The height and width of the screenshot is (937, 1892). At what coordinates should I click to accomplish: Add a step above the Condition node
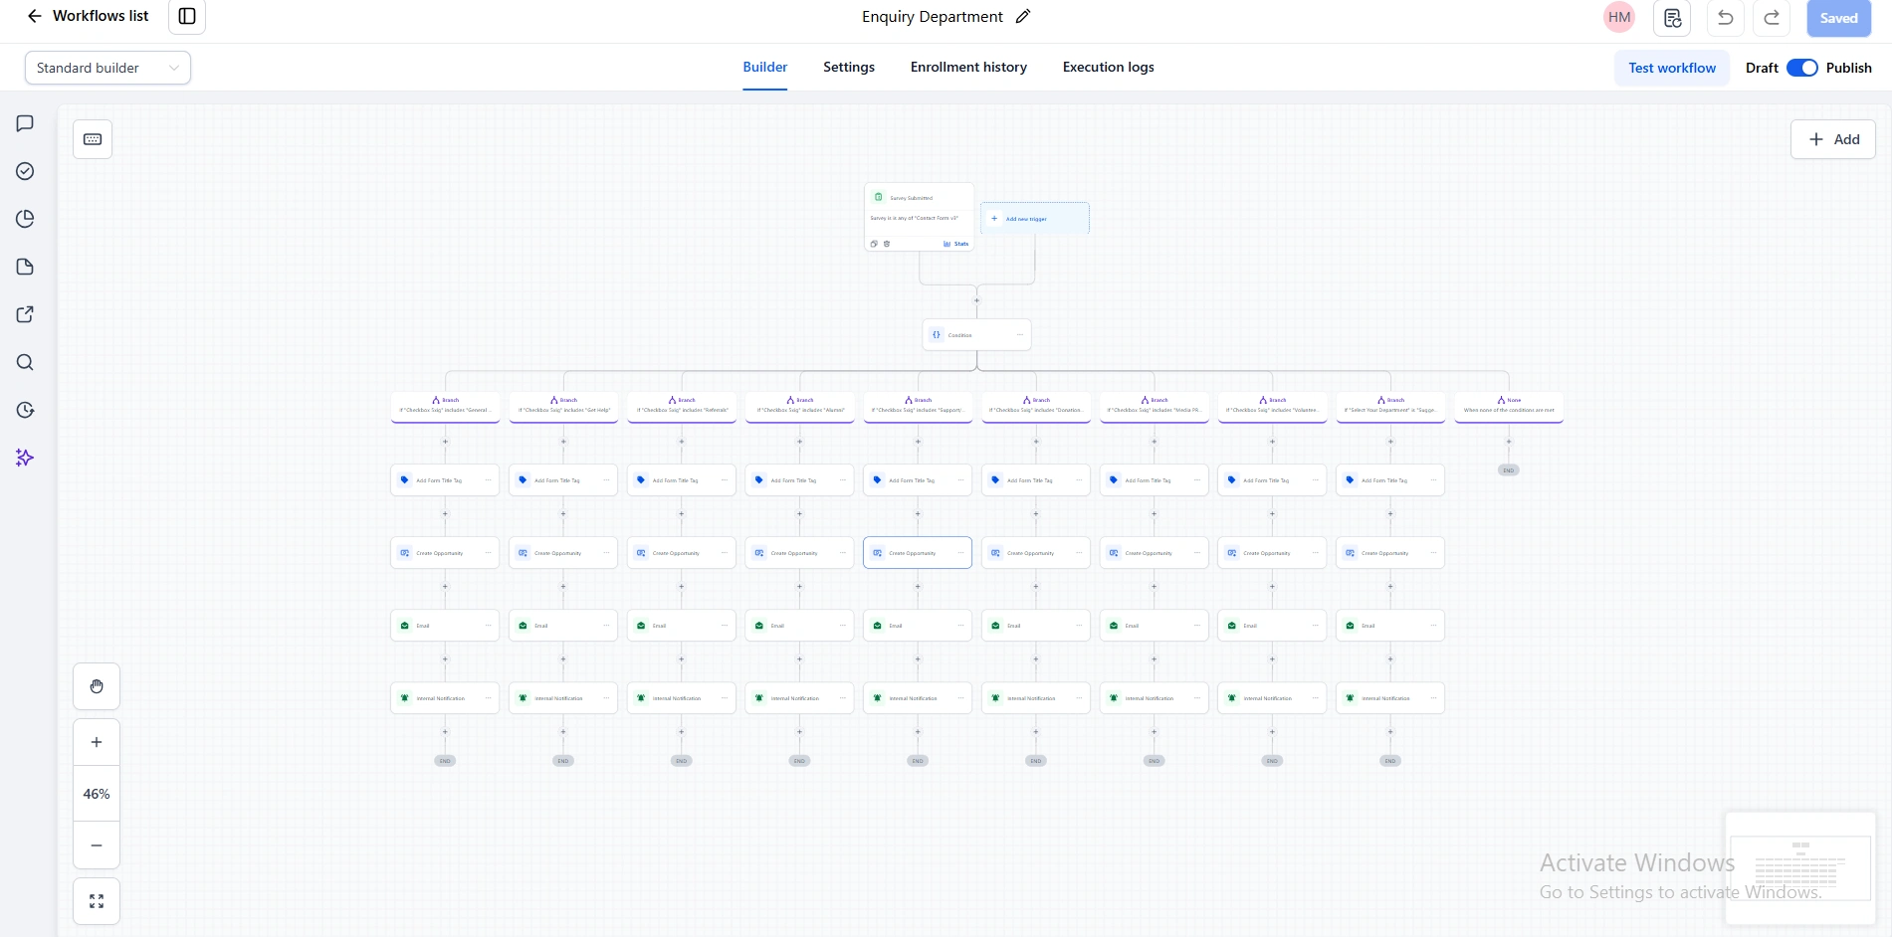point(976,300)
